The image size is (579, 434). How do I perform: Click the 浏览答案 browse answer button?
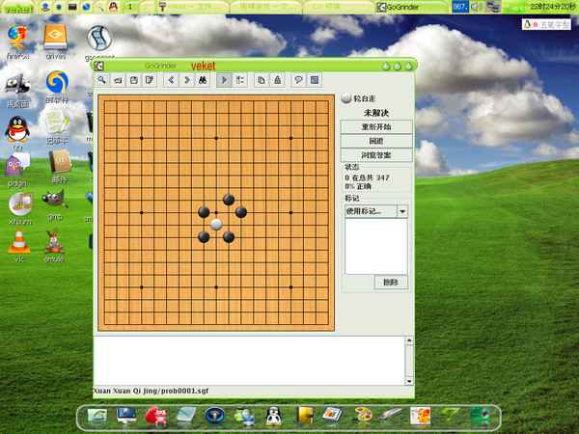376,155
